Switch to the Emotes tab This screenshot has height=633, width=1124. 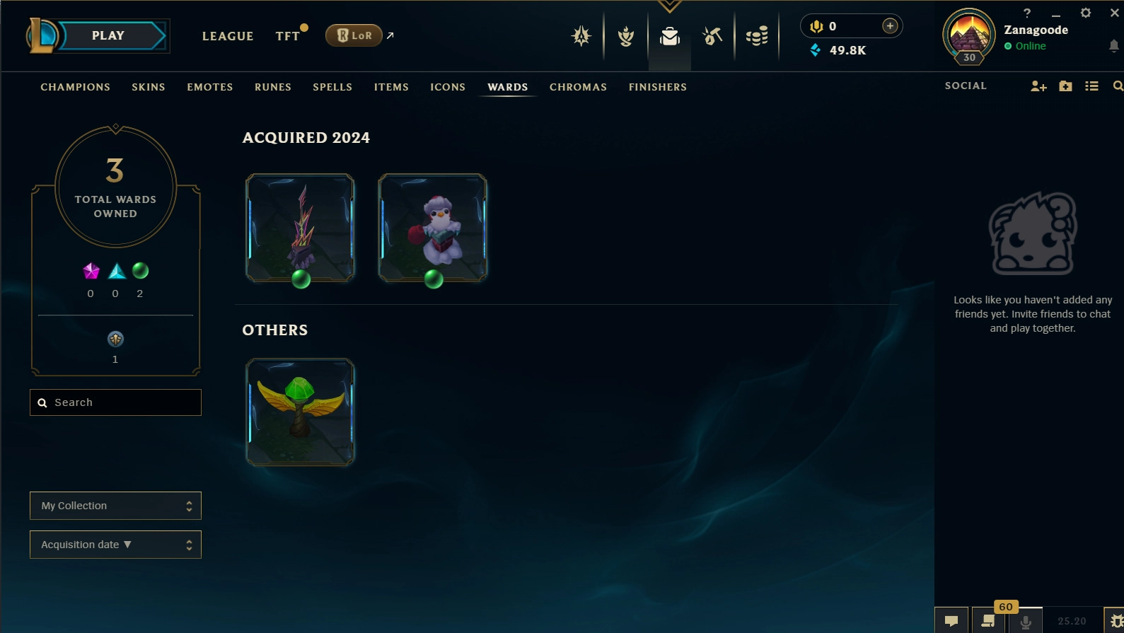pos(210,87)
